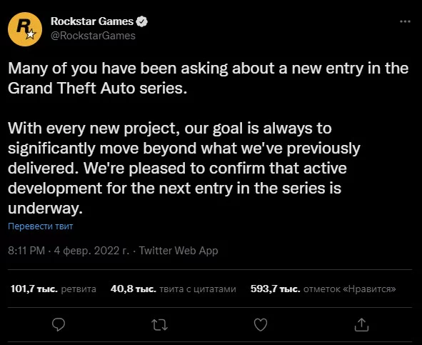View the 40,8 тыс. твита с цитатами

point(174,289)
